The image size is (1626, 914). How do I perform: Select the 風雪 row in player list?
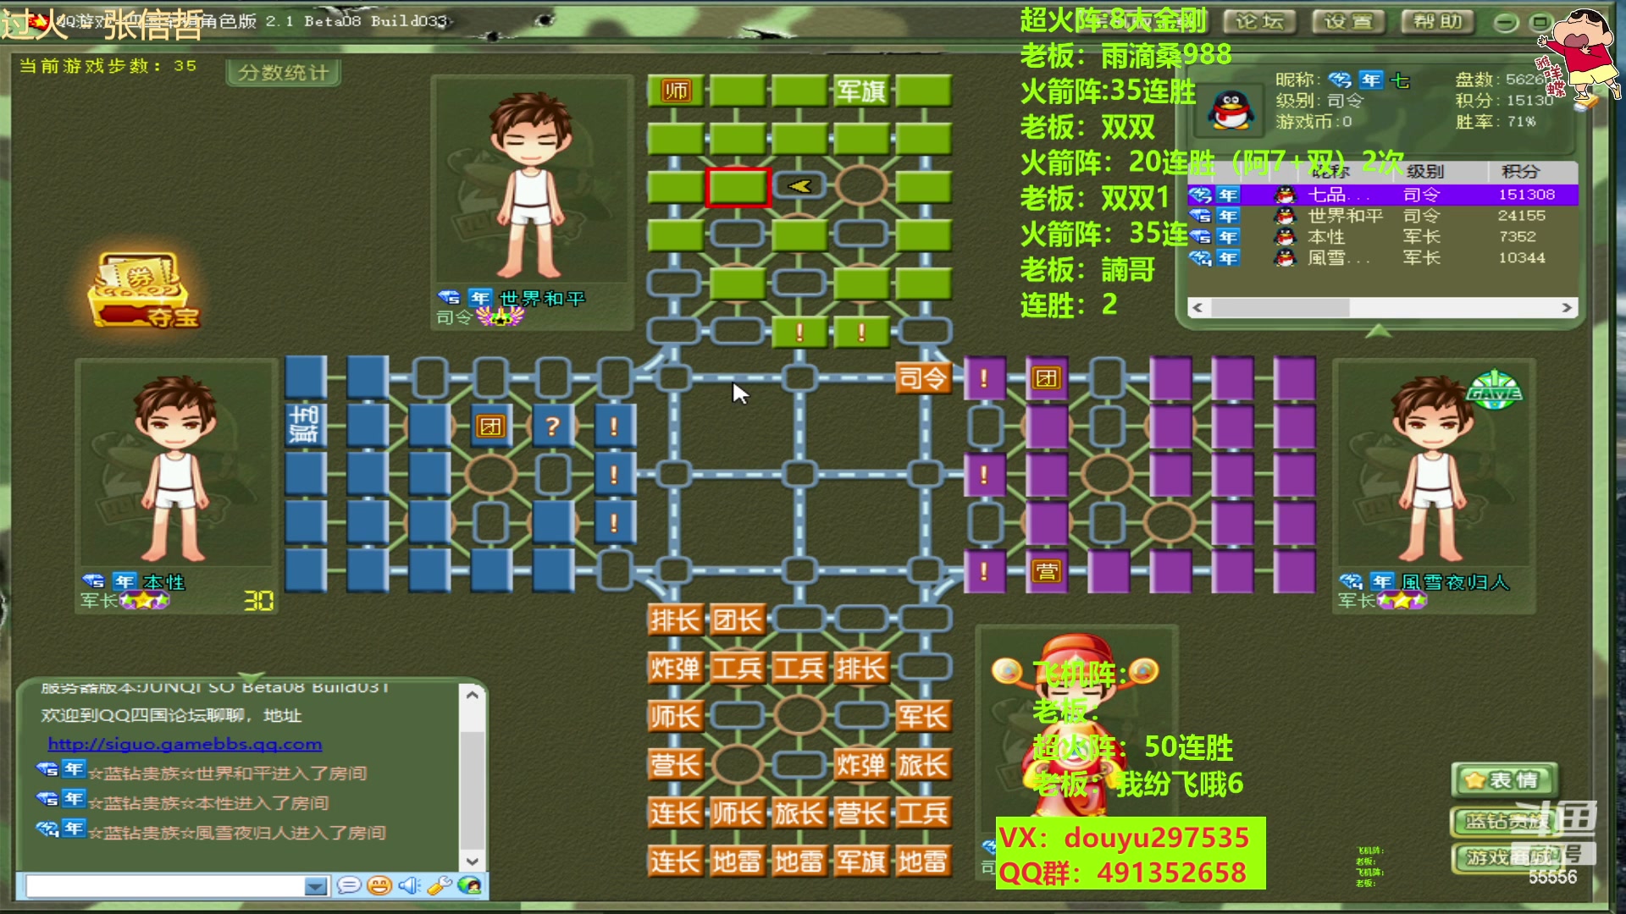point(1383,258)
